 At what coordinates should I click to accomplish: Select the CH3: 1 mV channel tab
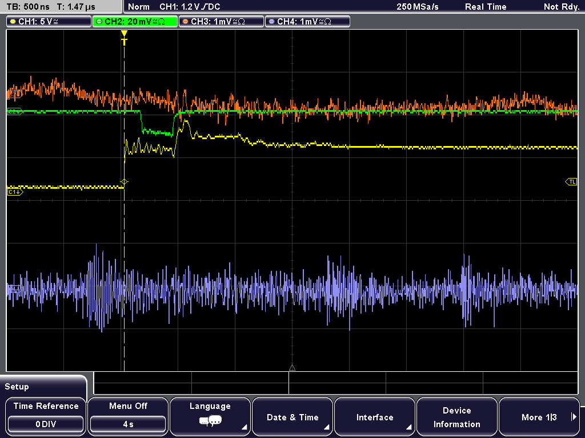[x=221, y=22]
